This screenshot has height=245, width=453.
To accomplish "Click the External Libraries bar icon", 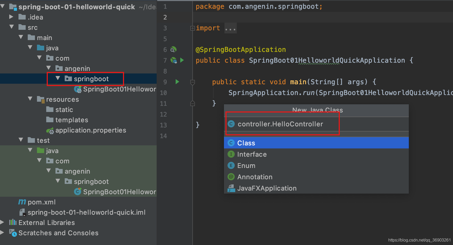I will pos(13,222).
